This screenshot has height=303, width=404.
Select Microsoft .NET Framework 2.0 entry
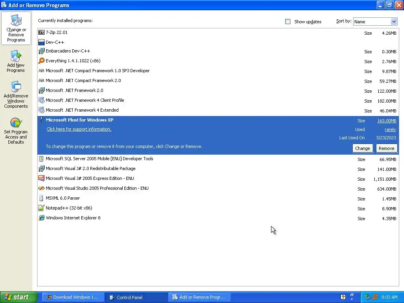(218, 91)
